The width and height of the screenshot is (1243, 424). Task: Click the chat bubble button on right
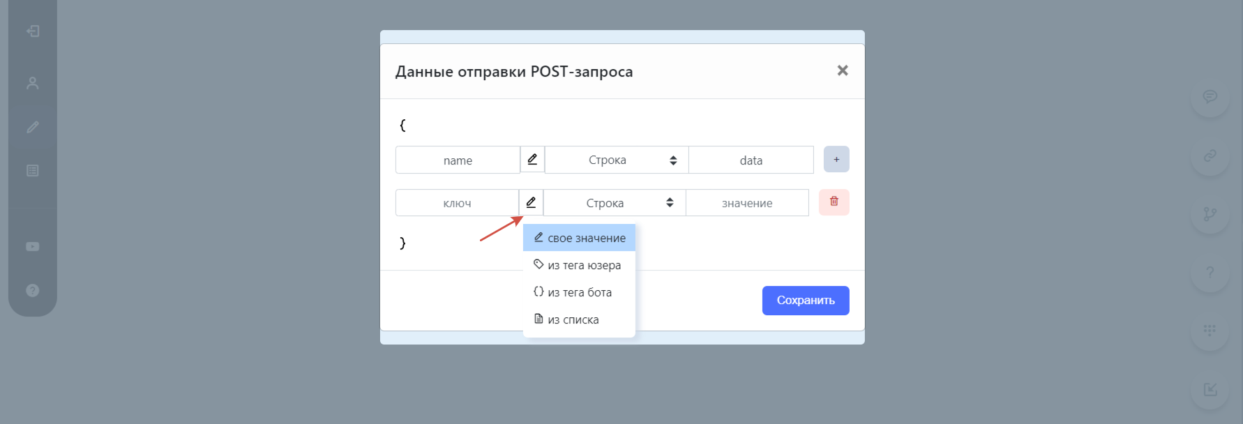[1210, 96]
